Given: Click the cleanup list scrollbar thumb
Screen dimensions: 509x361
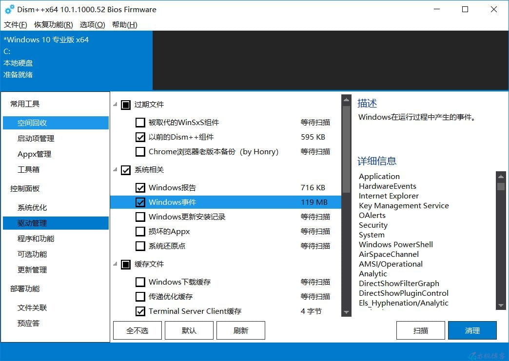Looking at the screenshot, I should coord(346,149).
